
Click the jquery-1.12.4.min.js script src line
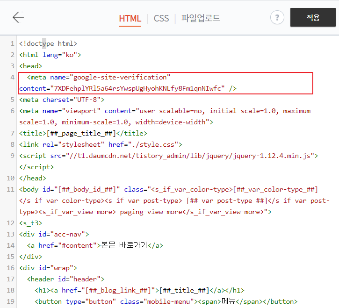(x=169, y=156)
